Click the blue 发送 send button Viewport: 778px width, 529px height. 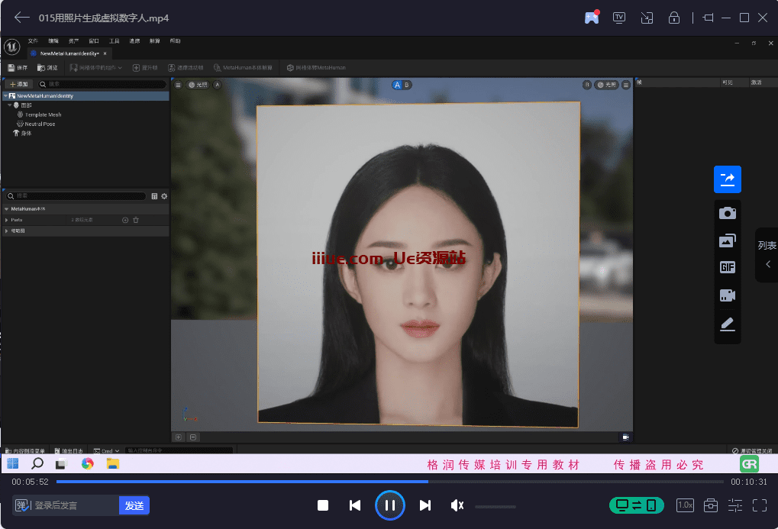click(x=134, y=505)
